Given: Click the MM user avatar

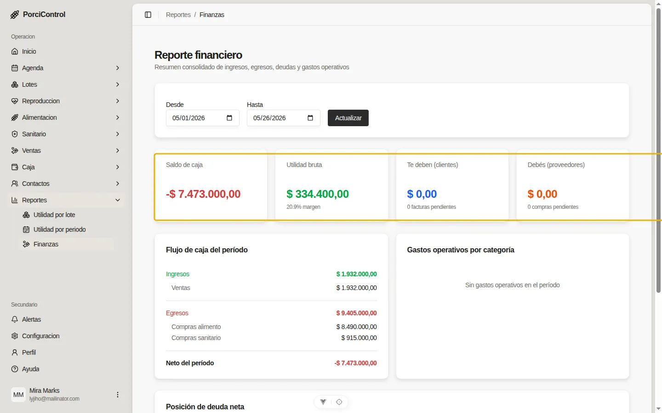Looking at the screenshot, I should tap(18, 395).
